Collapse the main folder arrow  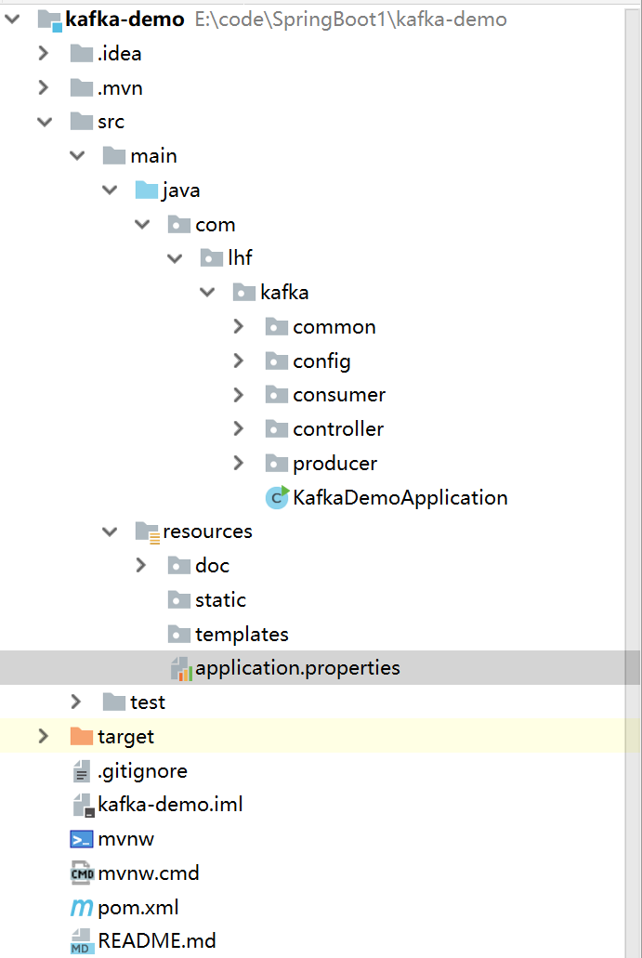(77, 156)
